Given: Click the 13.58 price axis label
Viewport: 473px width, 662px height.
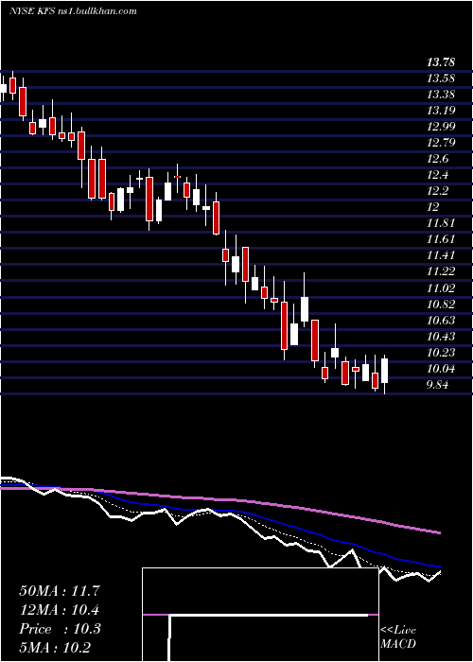Looking at the screenshot, I should 441,78.
